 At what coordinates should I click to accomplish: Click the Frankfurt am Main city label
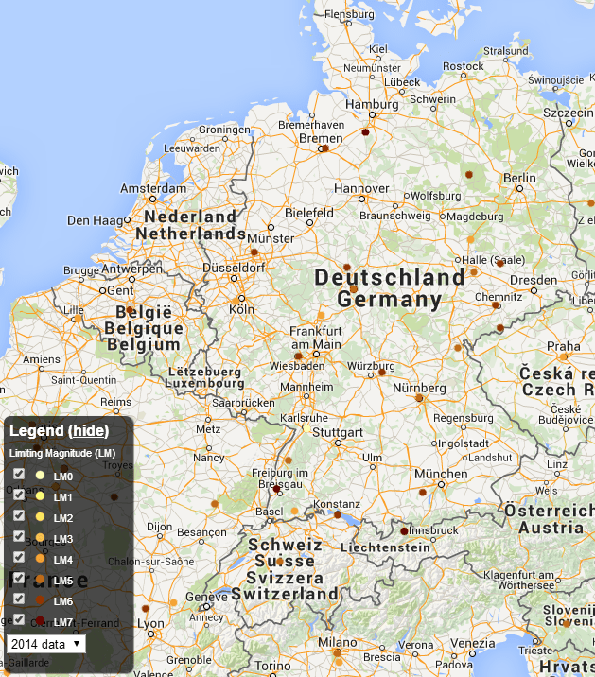pos(315,338)
